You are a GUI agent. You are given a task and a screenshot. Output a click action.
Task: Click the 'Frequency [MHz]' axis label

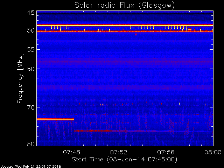coord(20,78)
